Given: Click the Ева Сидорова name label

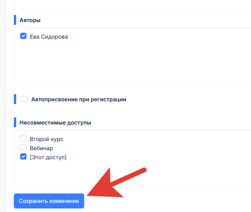Looking at the screenshot, I should pos(49,37).
